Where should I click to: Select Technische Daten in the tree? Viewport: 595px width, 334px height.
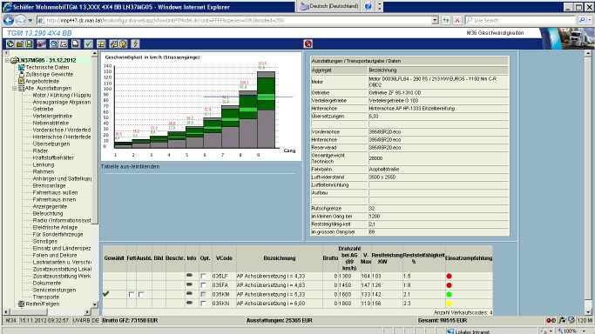click(47, 67)
